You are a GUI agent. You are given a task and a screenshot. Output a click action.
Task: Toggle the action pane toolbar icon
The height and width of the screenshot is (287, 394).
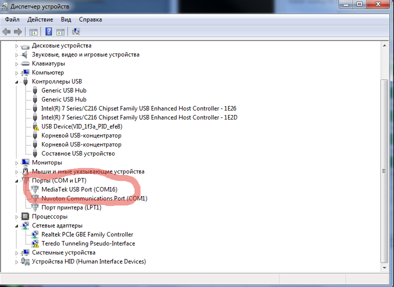point(60,32)
